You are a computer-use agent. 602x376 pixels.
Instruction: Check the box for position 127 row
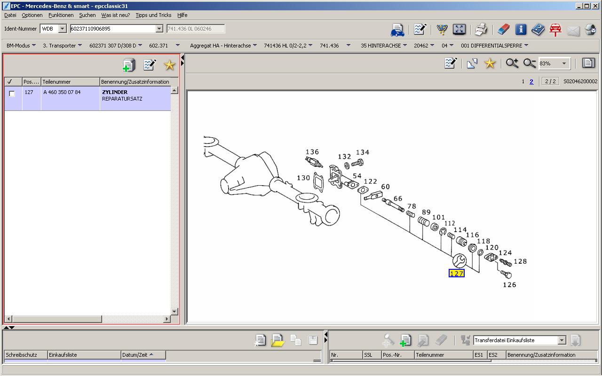click(12, 94)
